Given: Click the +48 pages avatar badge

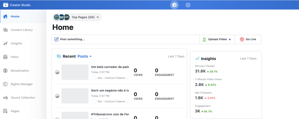Looking at the screenshot, I should click(67, 17).
